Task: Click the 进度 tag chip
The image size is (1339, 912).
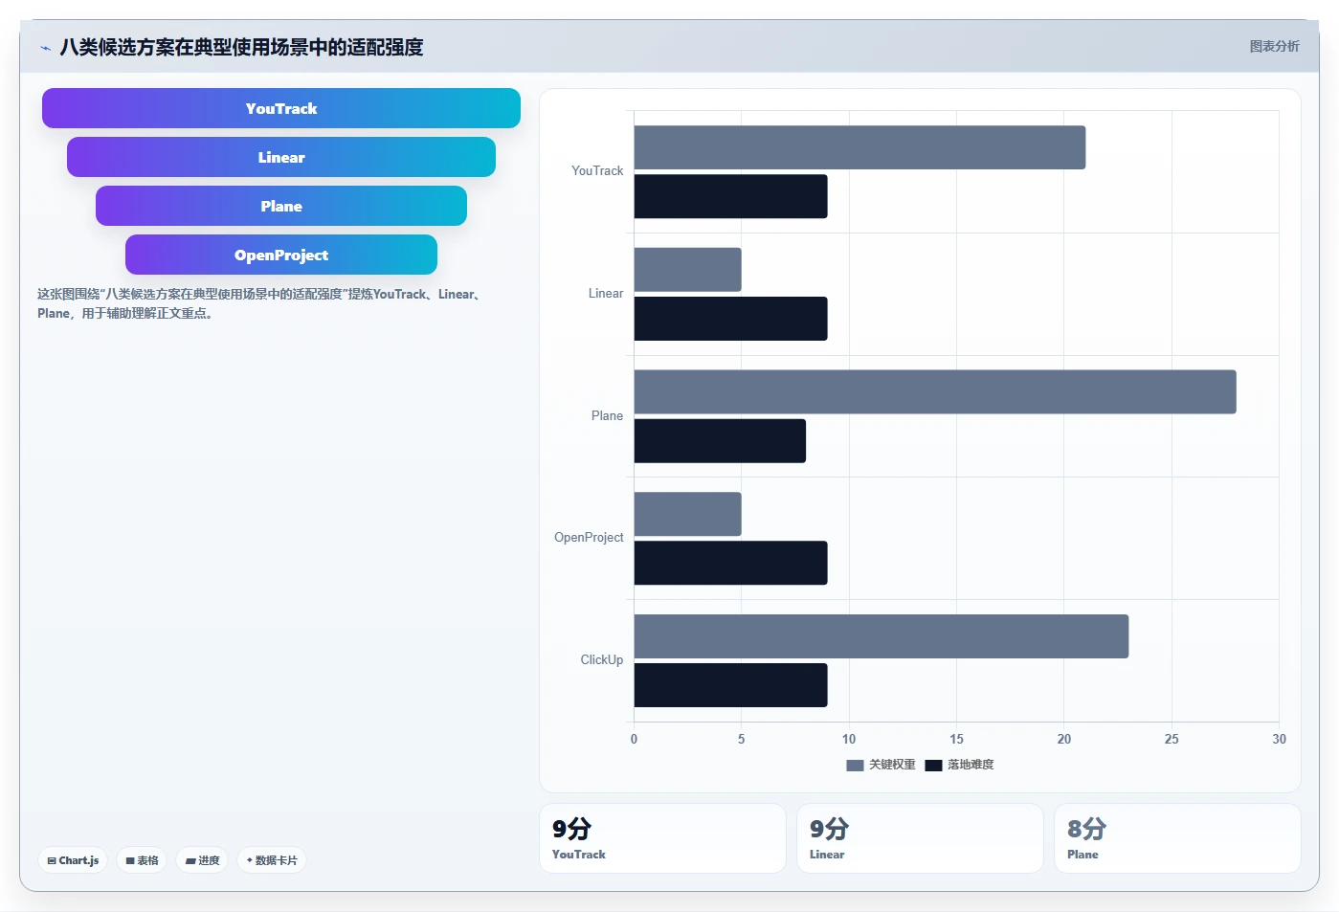Action: tap(202, 860)
